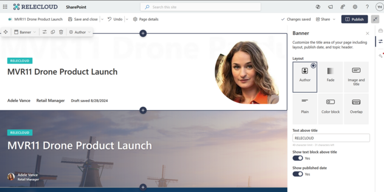Duplicate the banner web part
Image resolution: width=384 pixels, height=192 pixels.
pyautogui.click(x=52, y=32)
